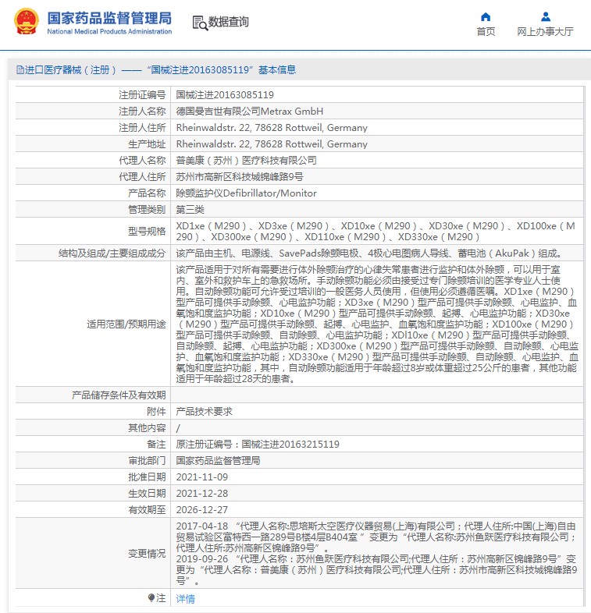The height and width of the screenshot is (613, 591).
Task: Click the 代理人名称 row label
Action: pyautogui.click(x=142, y=161)
